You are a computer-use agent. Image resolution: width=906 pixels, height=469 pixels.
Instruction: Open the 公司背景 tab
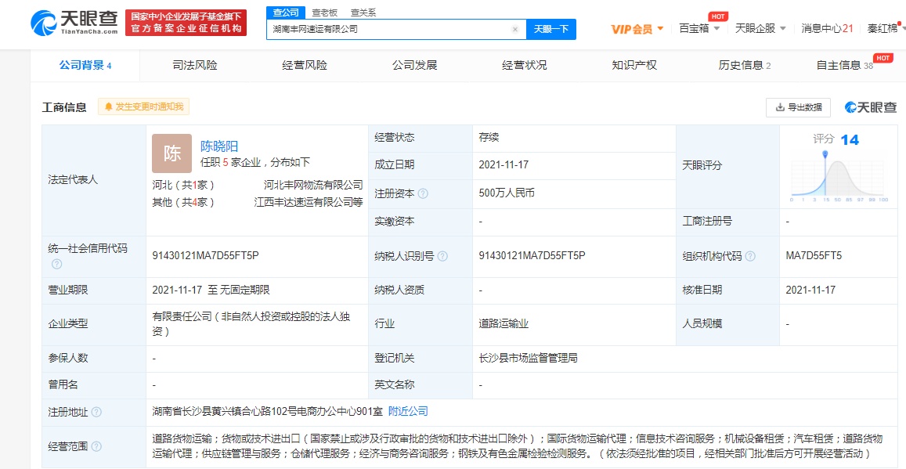(85, 65)
